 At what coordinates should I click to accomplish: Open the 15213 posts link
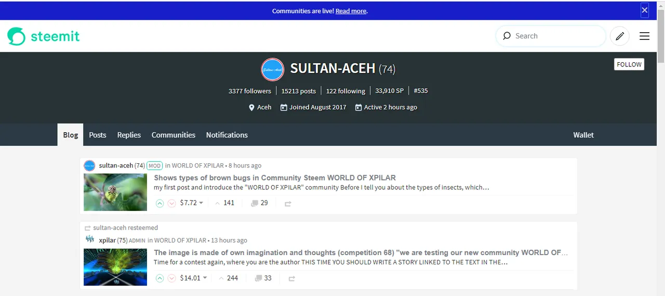(299, 91)
